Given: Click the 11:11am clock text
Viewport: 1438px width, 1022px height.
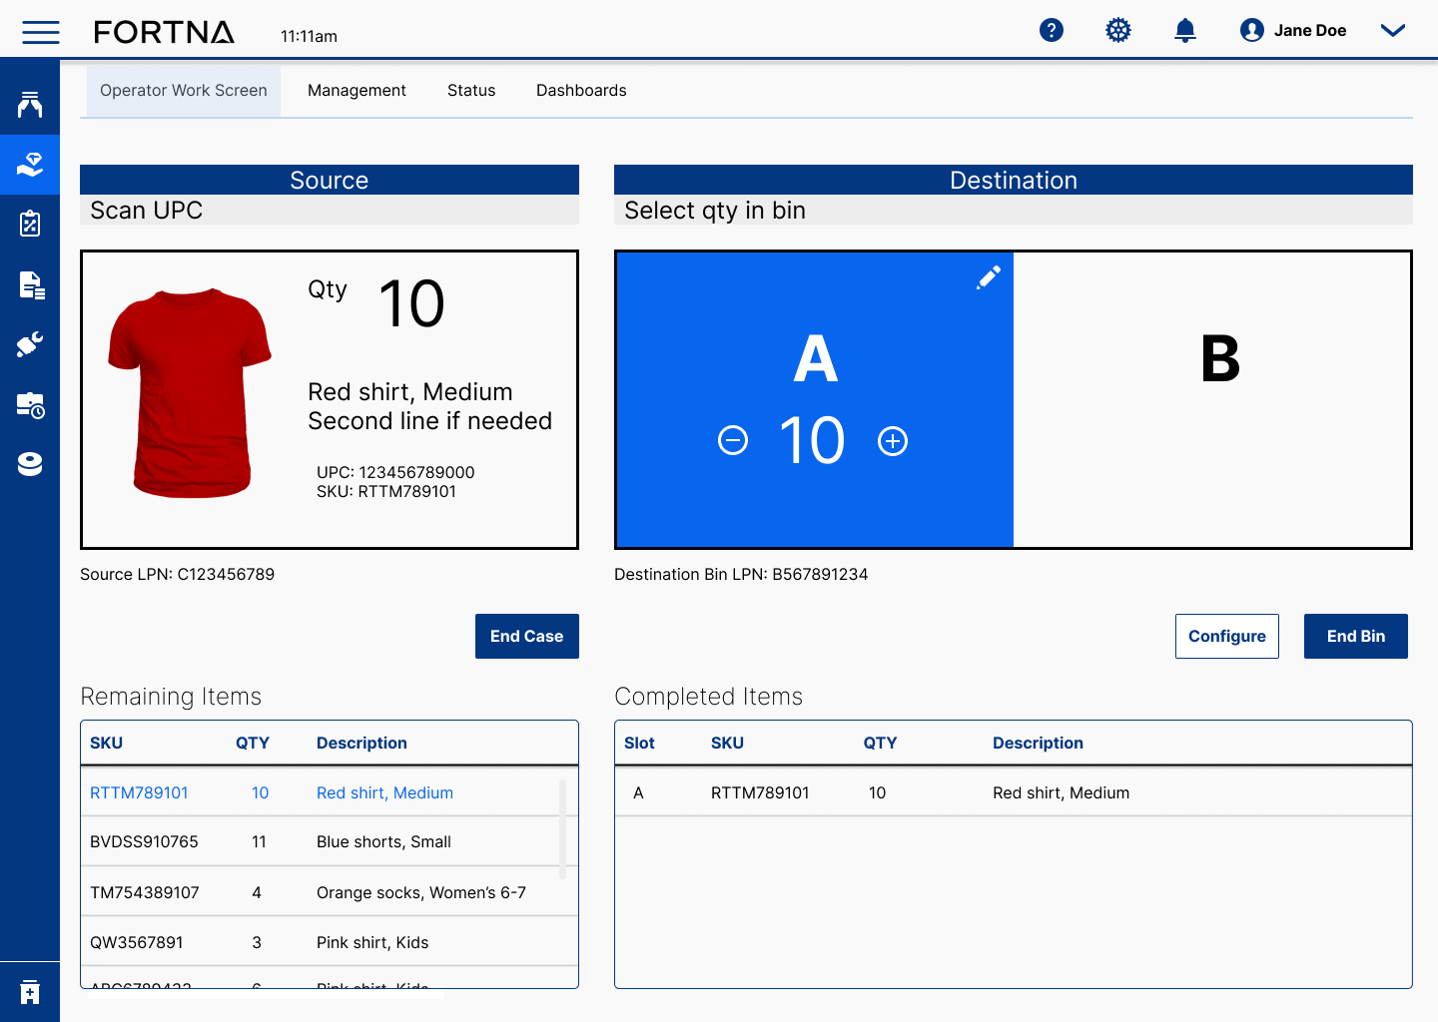Looking at the screenshot, I should 309,36.
